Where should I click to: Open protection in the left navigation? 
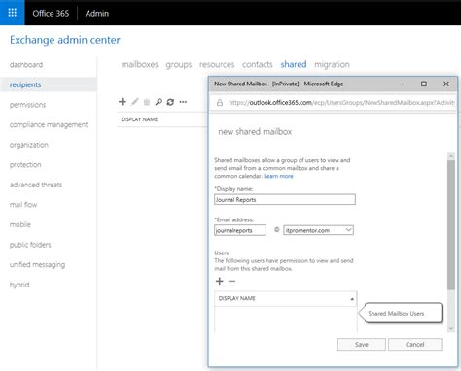(25, 165)
